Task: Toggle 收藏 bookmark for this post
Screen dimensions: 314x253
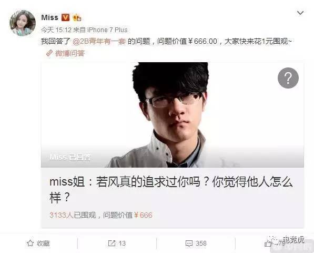Action: [x=38, y=243]
